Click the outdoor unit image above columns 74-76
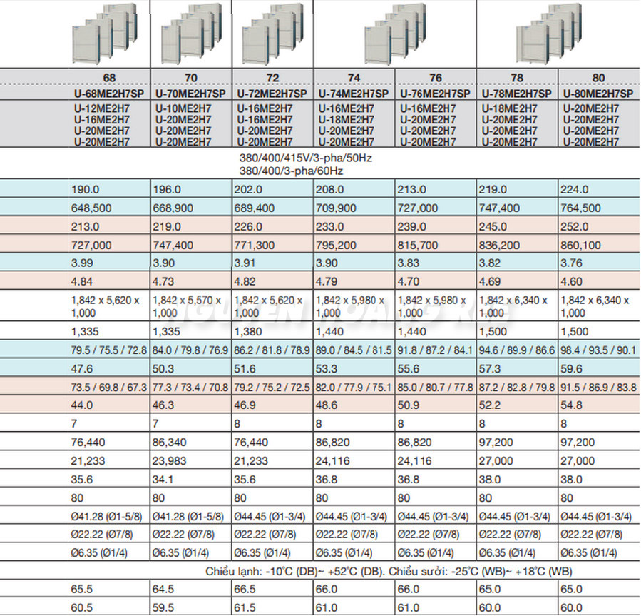This screenshot has height=616, width=641. (395, 34)
